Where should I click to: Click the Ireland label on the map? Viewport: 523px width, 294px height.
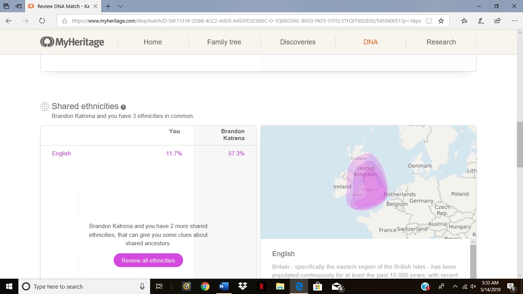pyautogui.click(x=342, y=186)
